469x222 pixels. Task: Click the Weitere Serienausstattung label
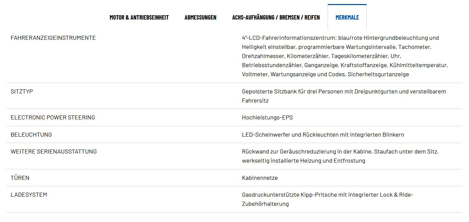(54, 151)
